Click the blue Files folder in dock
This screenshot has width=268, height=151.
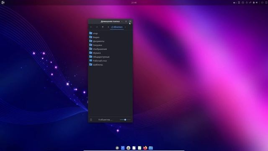pyautogui.click(x=151, y=148)
